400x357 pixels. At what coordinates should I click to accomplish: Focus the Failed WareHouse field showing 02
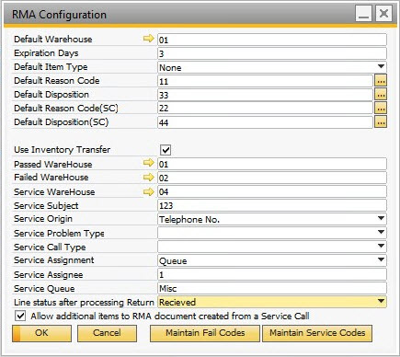click(x=272, y=178)
